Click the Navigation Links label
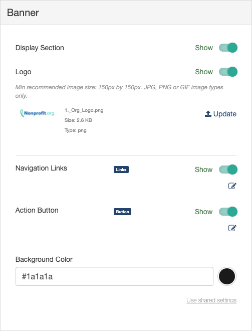The width and height of the screenshot is (252, 331). click(42, 168)
